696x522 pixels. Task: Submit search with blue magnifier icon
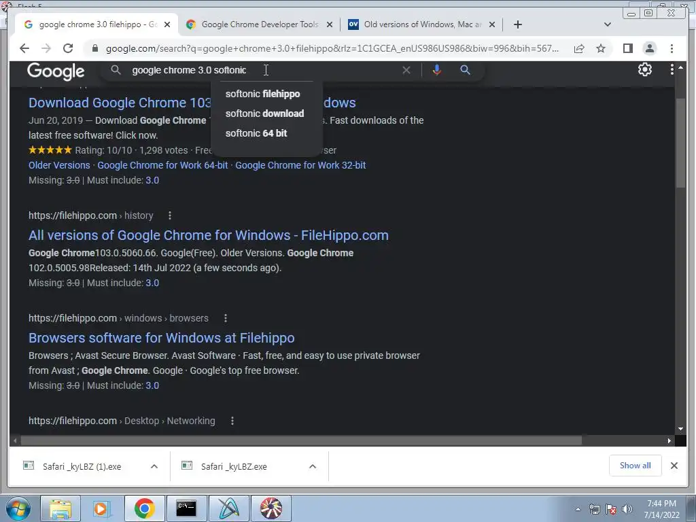coord(465,70)
